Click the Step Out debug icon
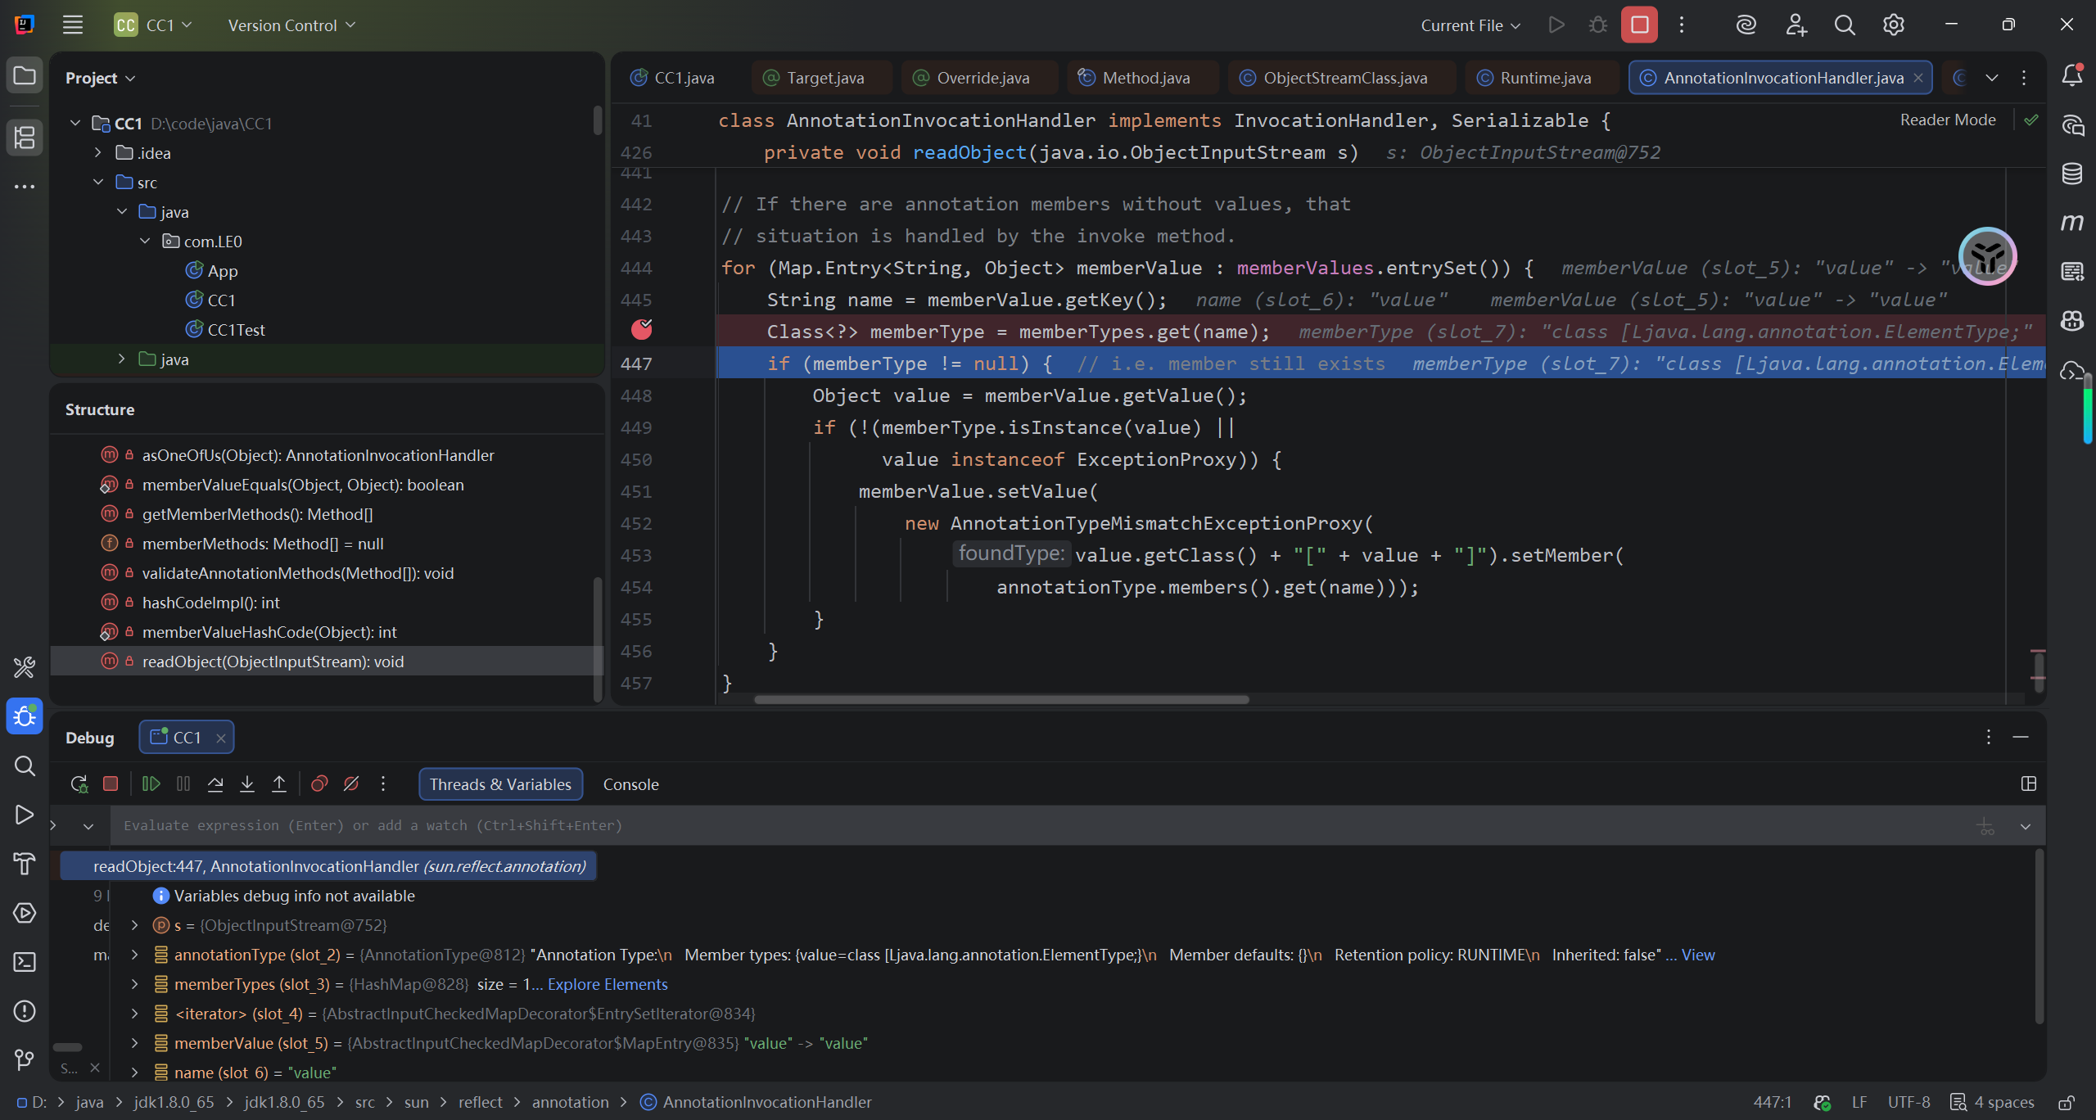This screenshot has height=1120, width=2096. tap(279, 784)
